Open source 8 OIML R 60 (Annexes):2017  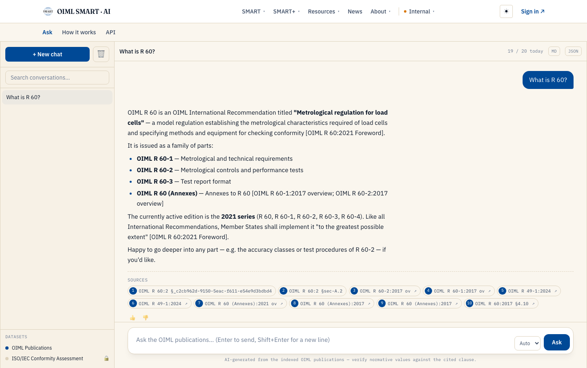point(331,304)
